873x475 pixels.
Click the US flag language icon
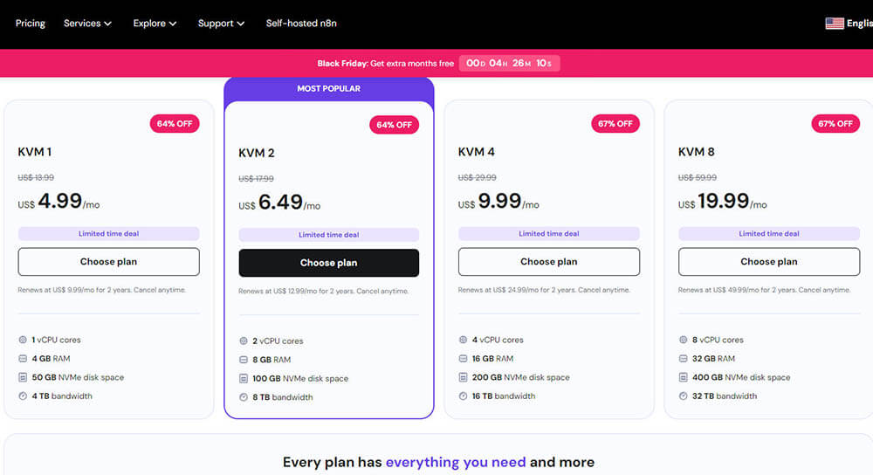(x=835, y=24)
